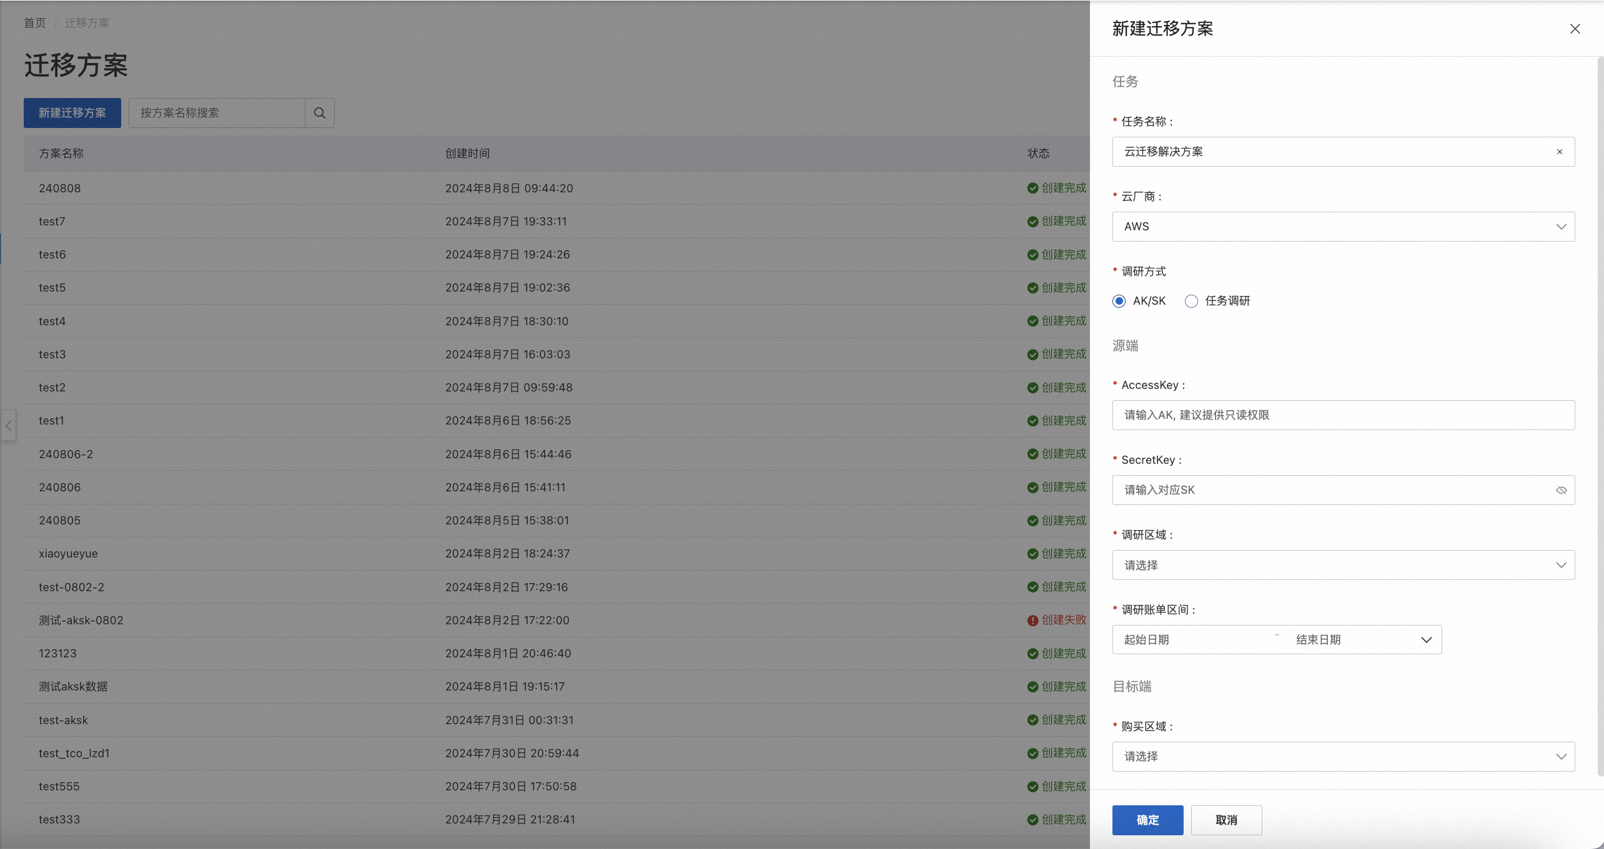Select row named test-aksk
The image size is (1604, 849).
point(557,720)
